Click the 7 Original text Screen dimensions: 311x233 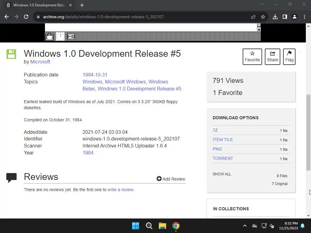point(280,184)
